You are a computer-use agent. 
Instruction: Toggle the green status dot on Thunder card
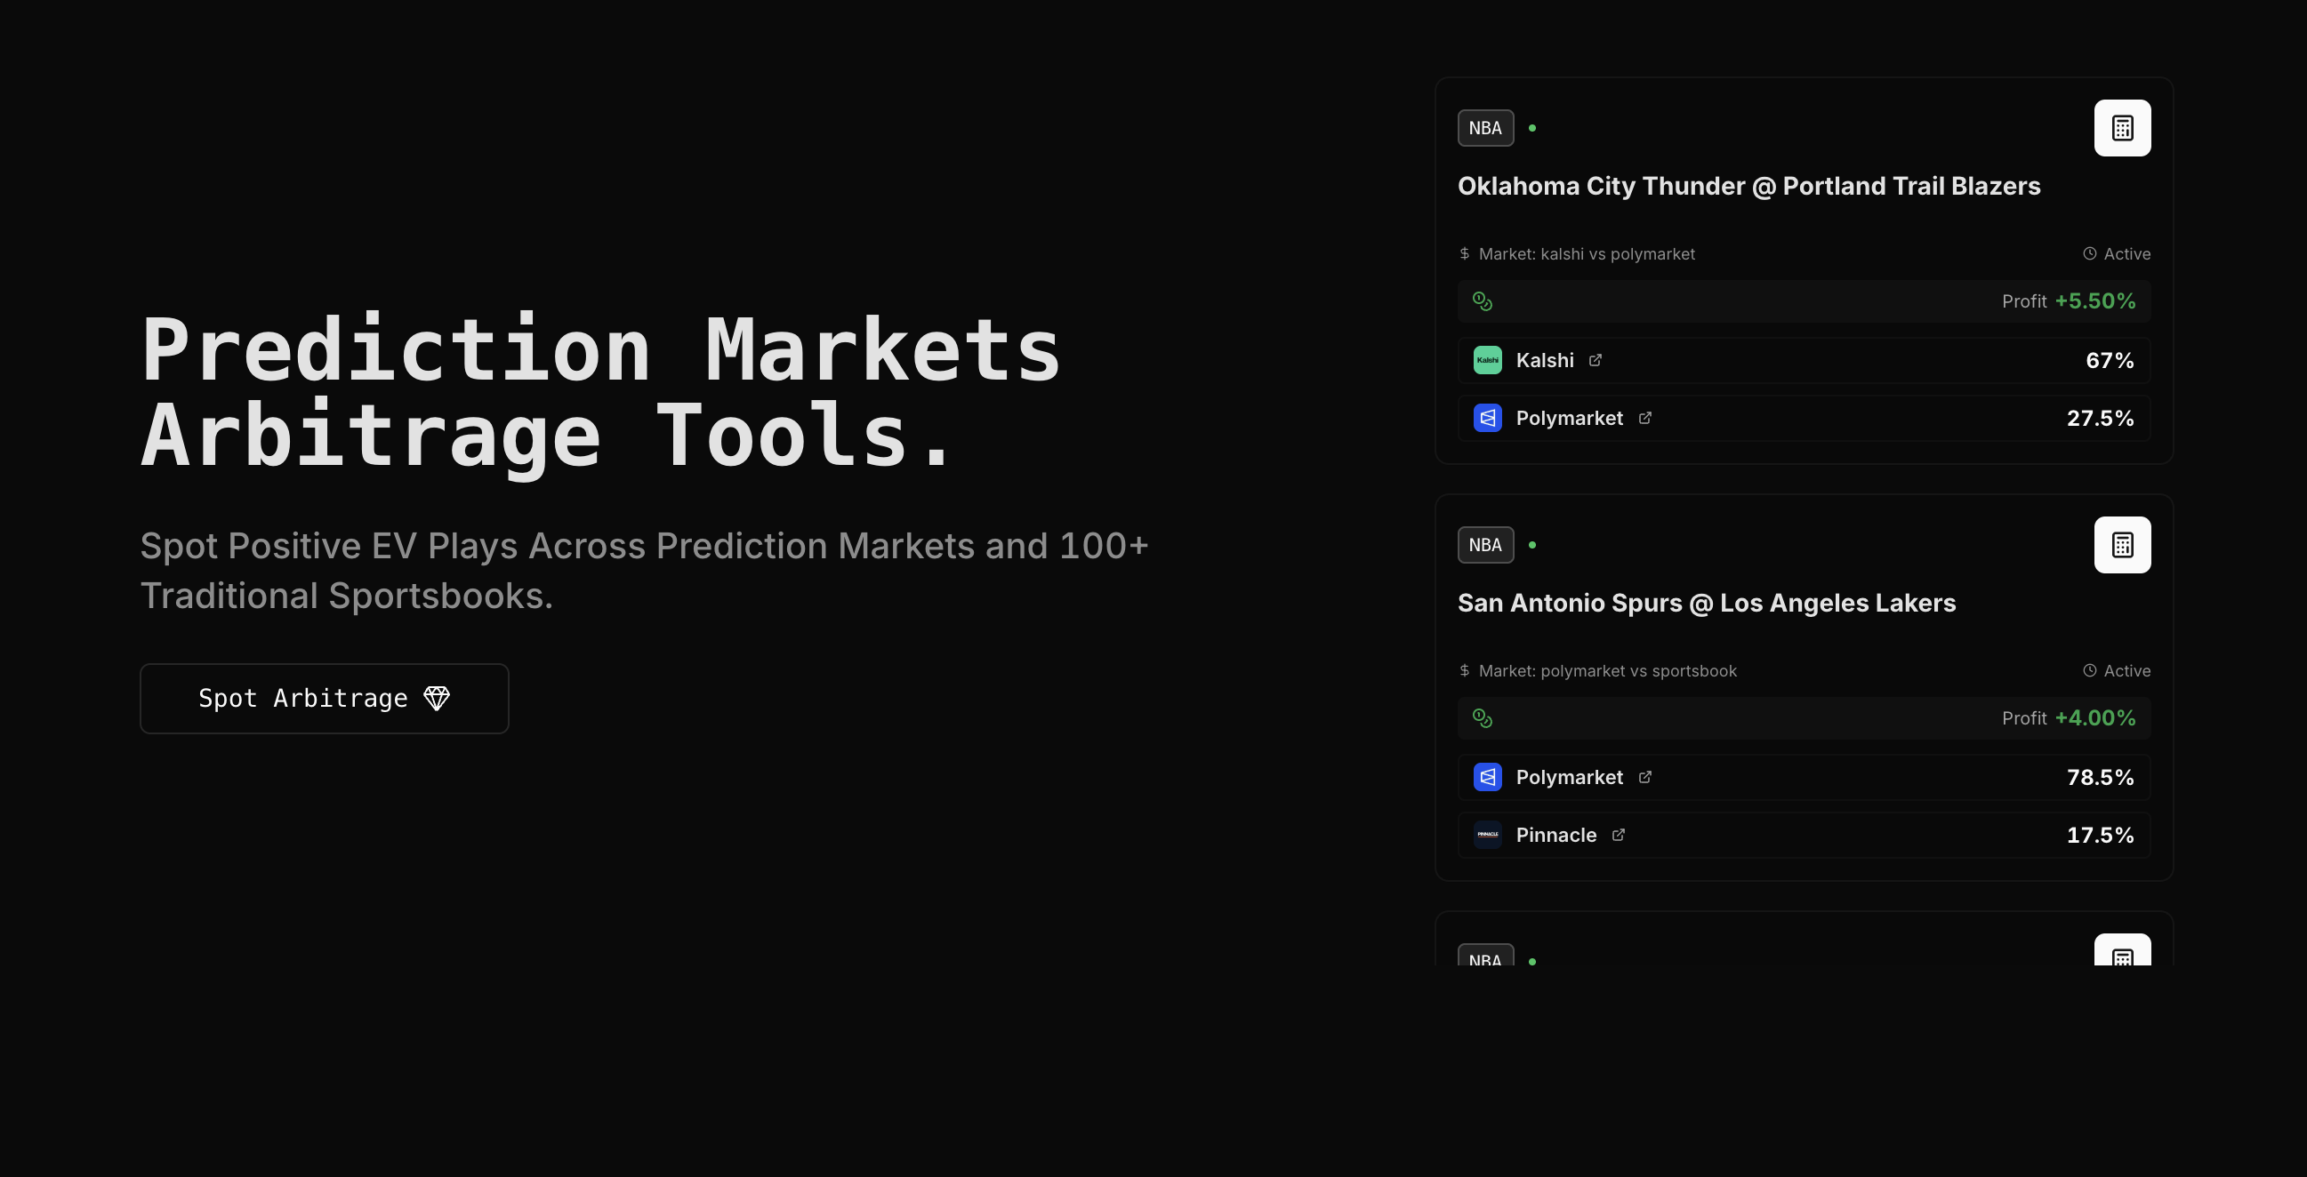1532,128
